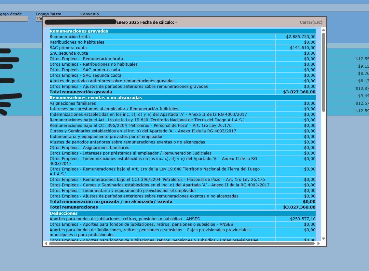
Task: Click the vertical scrollbar thumb
Action: point(323,72)
